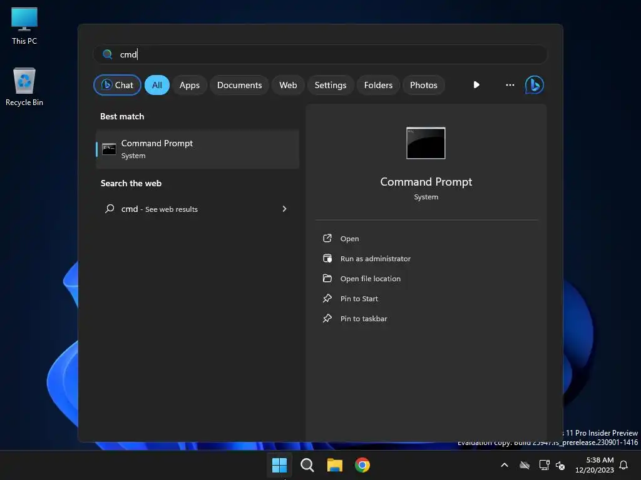Viewport: 641px width, 480px height.
Task: Filter results by Documents
Action: (x=239, y=85)
